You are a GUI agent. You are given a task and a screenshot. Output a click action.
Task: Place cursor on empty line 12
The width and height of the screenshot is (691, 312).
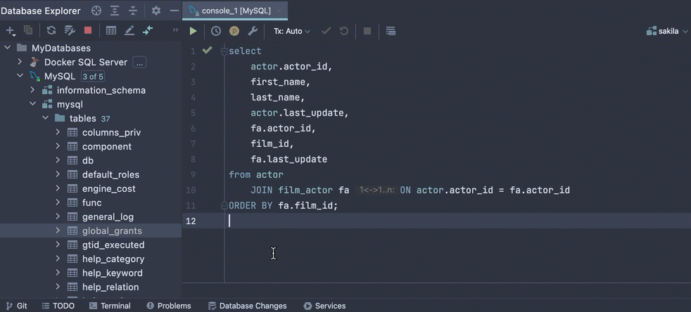pyautogui.click(x=456, y=221)
